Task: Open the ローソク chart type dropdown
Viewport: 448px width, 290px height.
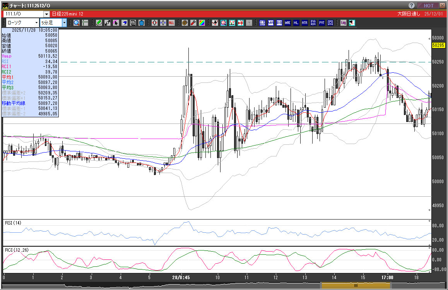Action: point(36,23)
